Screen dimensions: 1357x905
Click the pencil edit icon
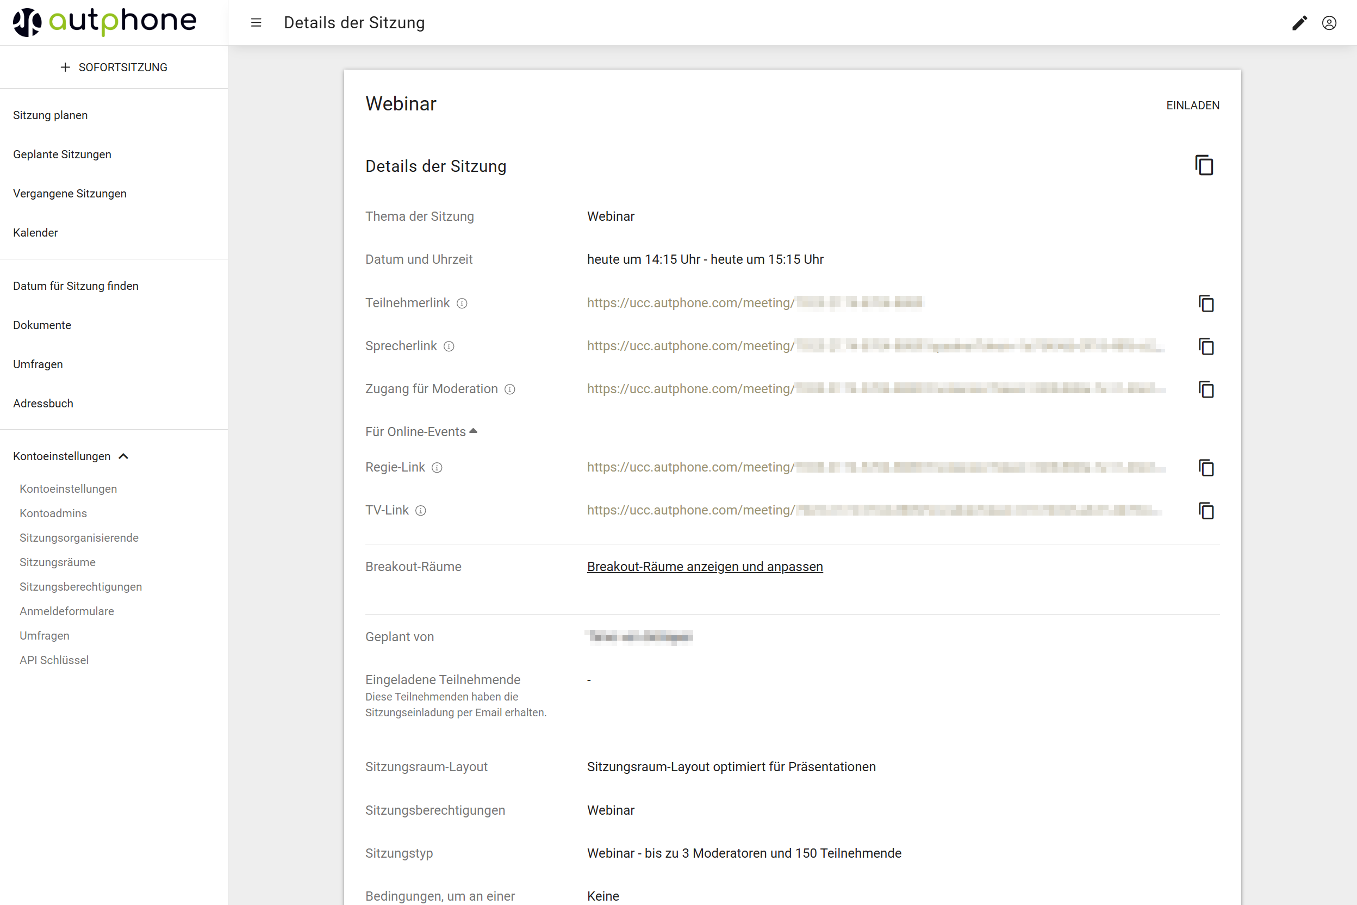[x=1299, y=22]
